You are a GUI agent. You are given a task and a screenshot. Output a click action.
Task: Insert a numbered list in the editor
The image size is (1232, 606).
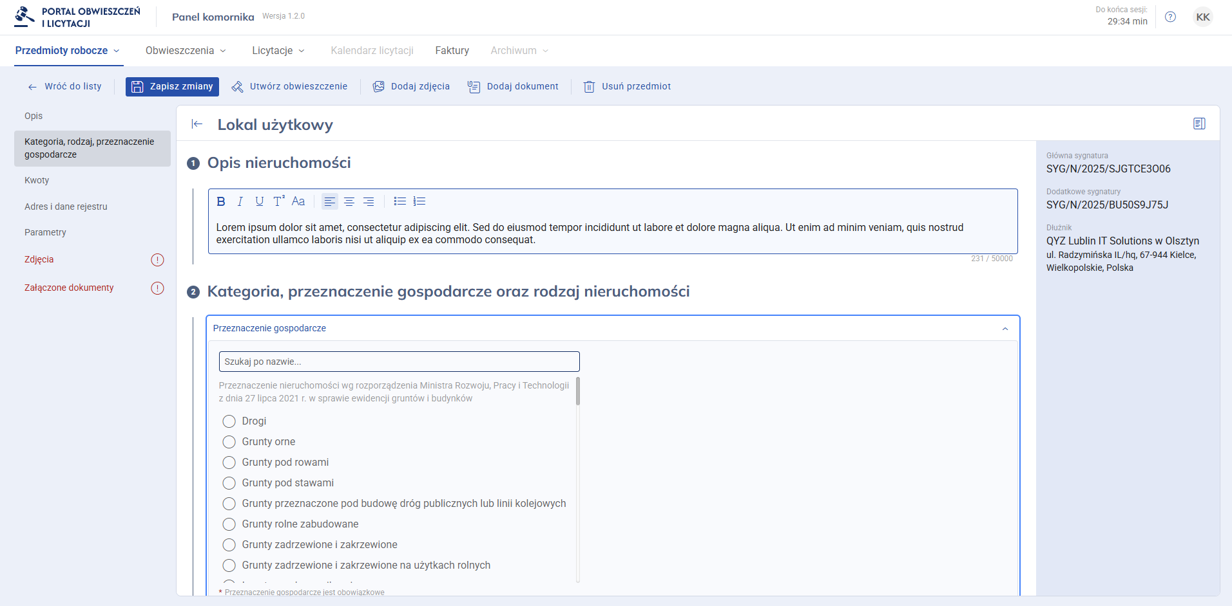coord(419,201)
